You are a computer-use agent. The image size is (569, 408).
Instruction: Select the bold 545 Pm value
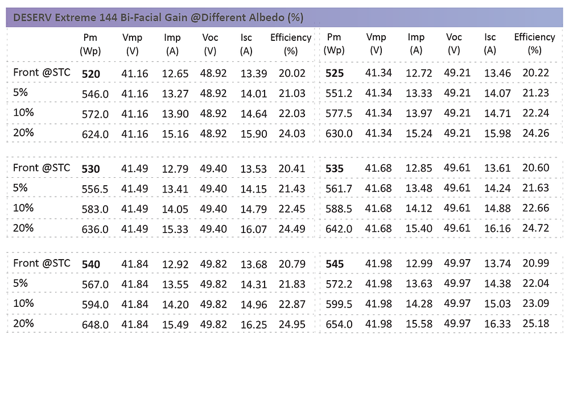335,264
